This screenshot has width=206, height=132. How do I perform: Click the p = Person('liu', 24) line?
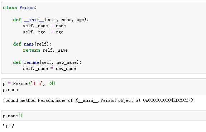click(29, 84)
